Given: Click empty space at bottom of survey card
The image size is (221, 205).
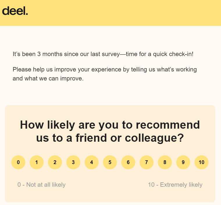Looking at the screenshot, I should [x=110, y=196].
